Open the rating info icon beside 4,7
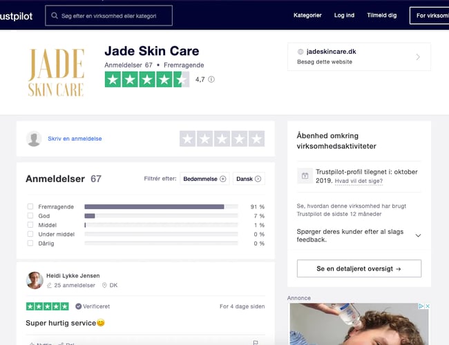449x345 pixels. pyautogui.click(x=211, y=79)
